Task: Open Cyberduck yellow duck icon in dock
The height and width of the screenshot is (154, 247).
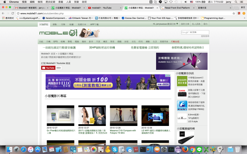Action: (x=108, y=150)
